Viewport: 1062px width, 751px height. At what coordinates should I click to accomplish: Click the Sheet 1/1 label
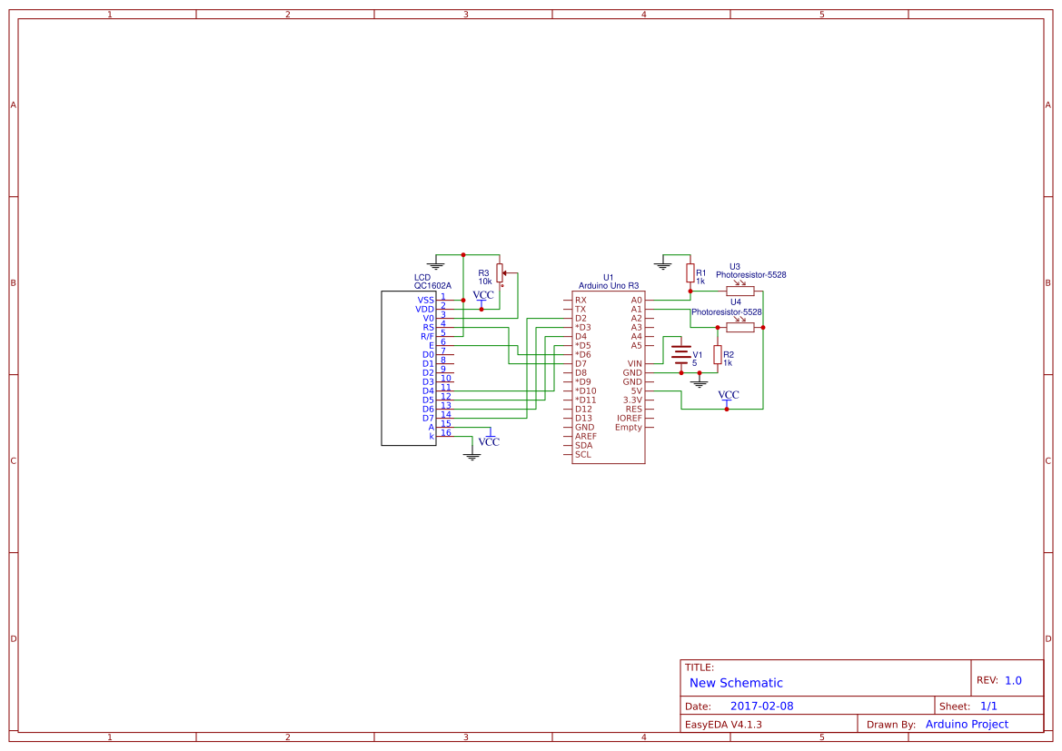pos(968,705)
